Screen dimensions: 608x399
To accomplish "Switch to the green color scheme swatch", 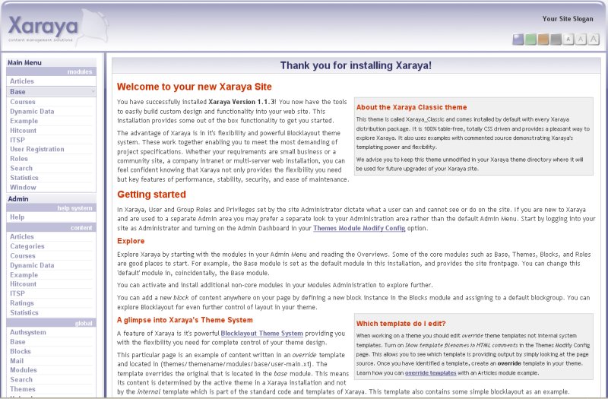I will [x=530, y=40].
